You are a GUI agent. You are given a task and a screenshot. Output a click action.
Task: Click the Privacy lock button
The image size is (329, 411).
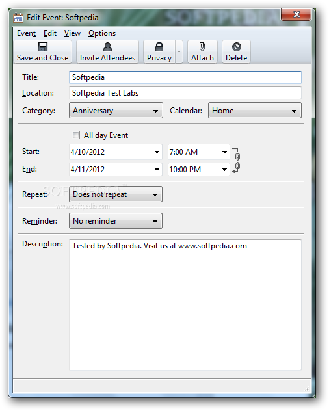tap(159, 52)
